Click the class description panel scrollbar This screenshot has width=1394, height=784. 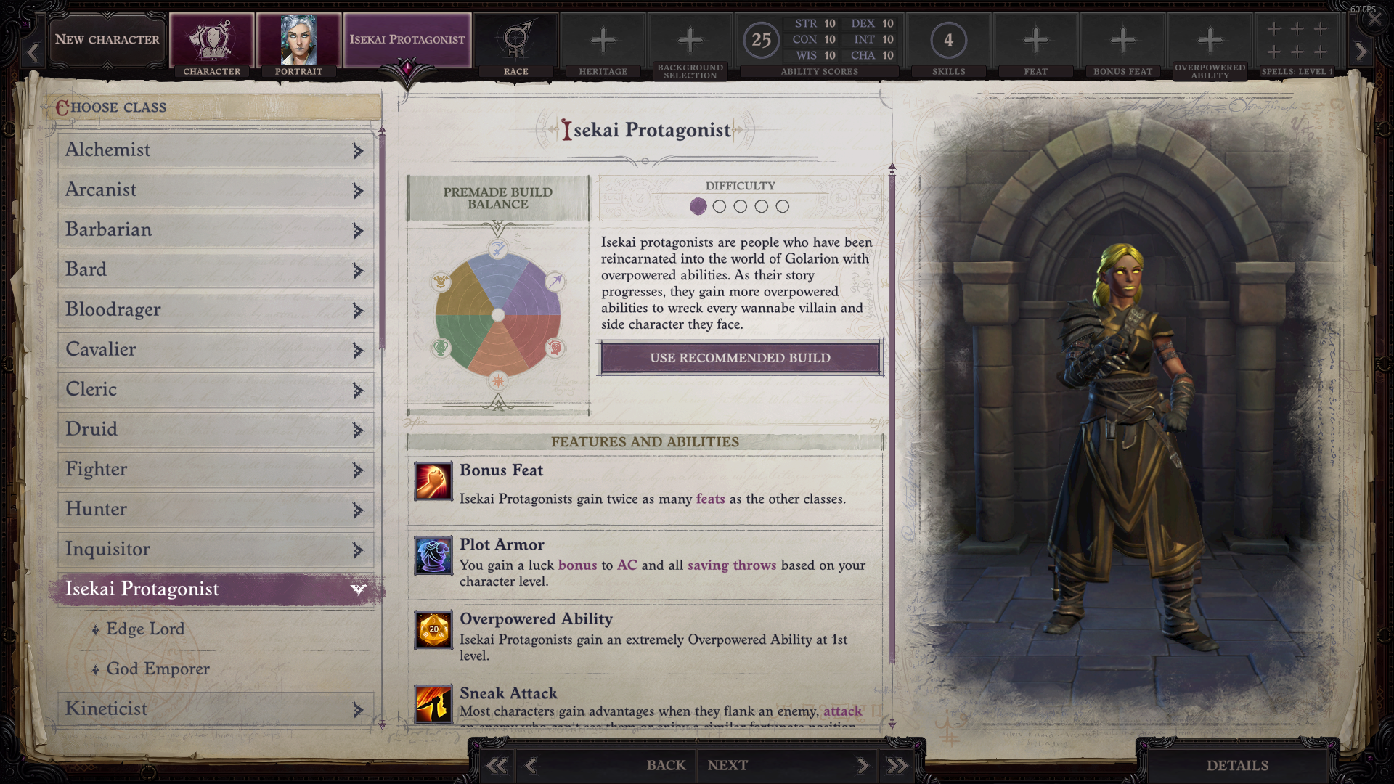892,414
